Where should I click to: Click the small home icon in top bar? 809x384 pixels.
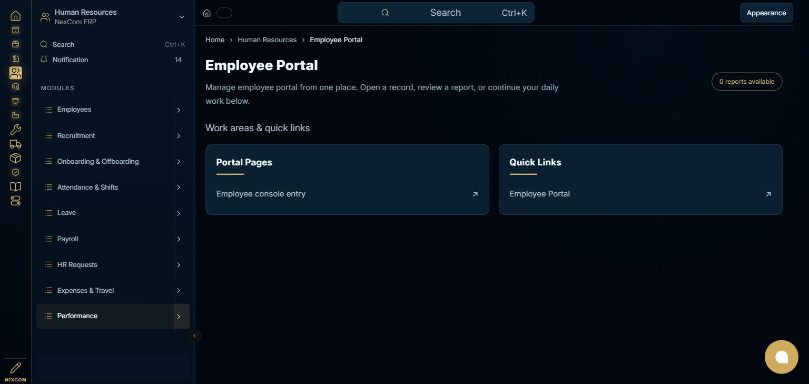tap(207, 13)
